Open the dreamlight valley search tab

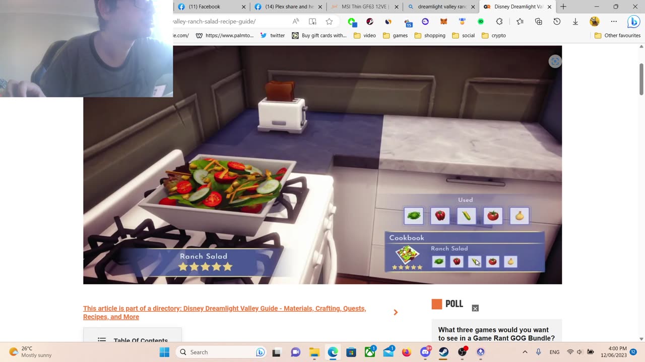[441, 7]
